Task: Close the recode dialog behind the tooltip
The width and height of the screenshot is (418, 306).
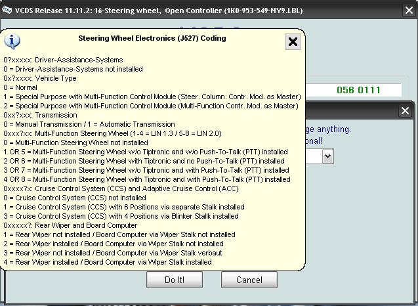Action: point(405,111)
